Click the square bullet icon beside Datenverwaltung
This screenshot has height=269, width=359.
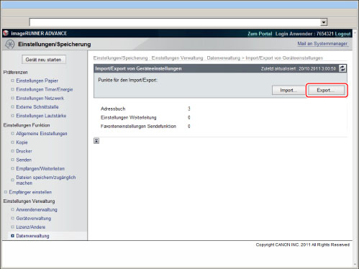click(12, 236)
